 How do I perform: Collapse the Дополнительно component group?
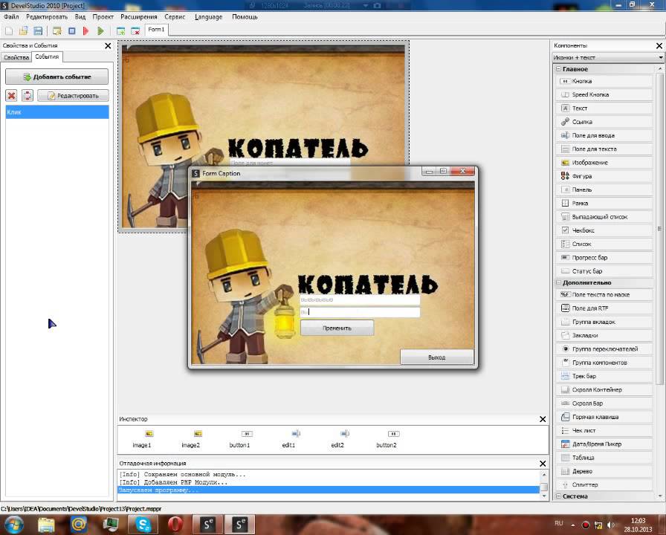[558, 282]
